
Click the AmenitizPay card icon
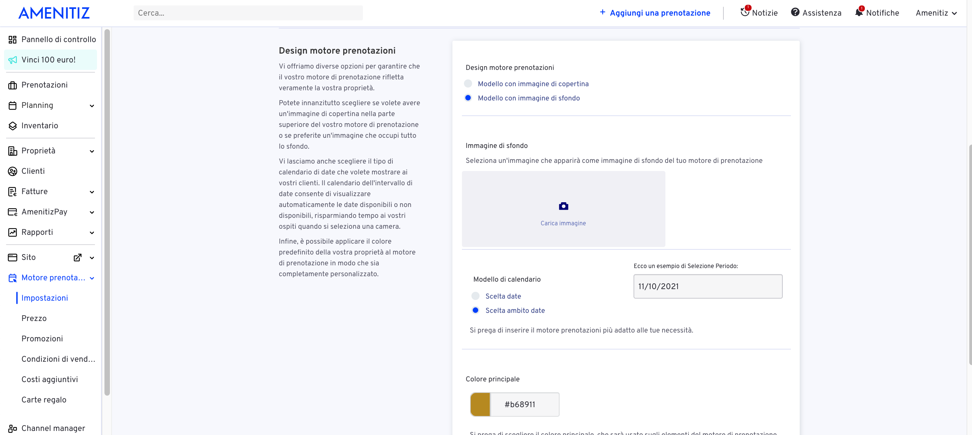[13, 212]
